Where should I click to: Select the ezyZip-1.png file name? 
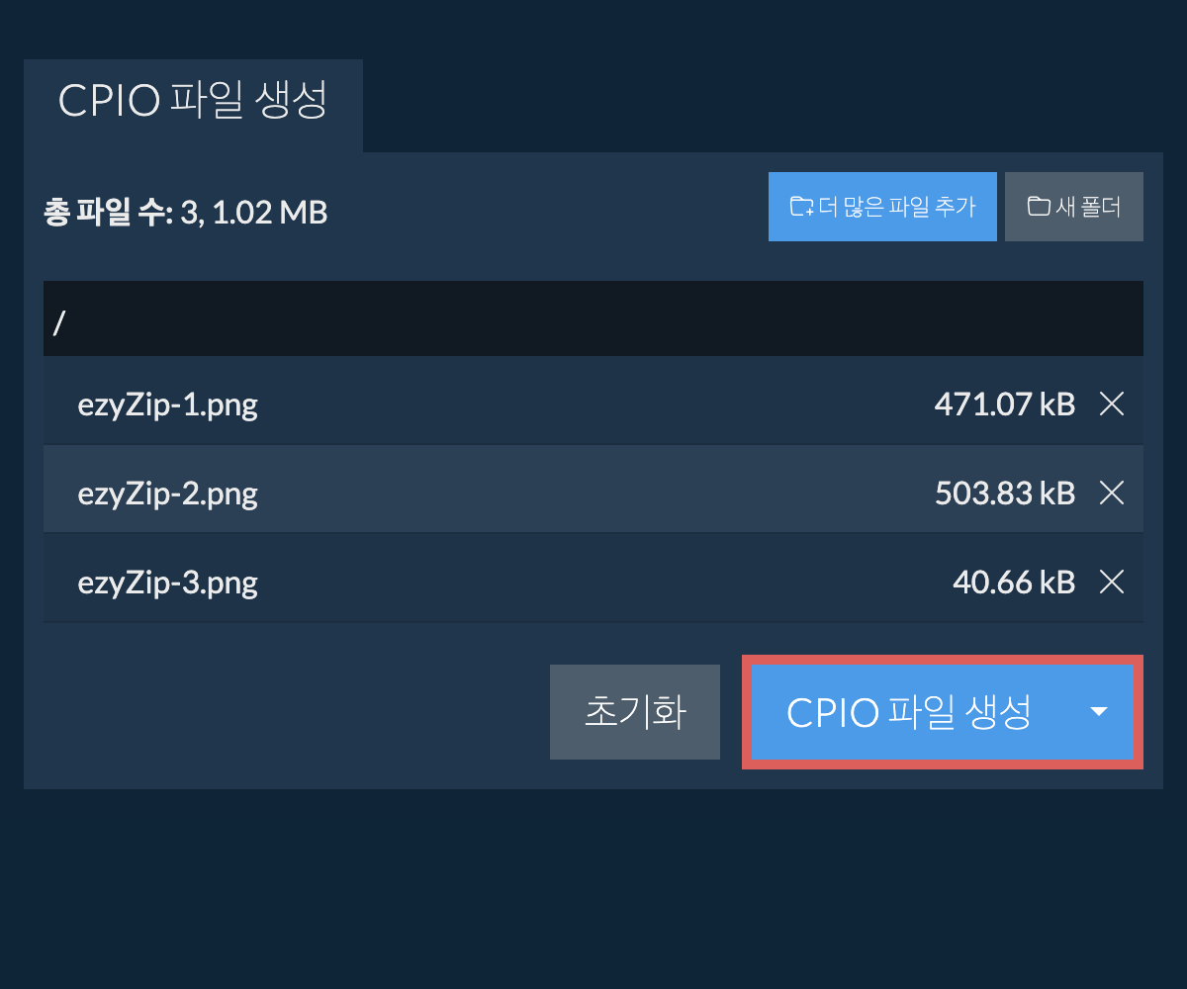(168, 404)
